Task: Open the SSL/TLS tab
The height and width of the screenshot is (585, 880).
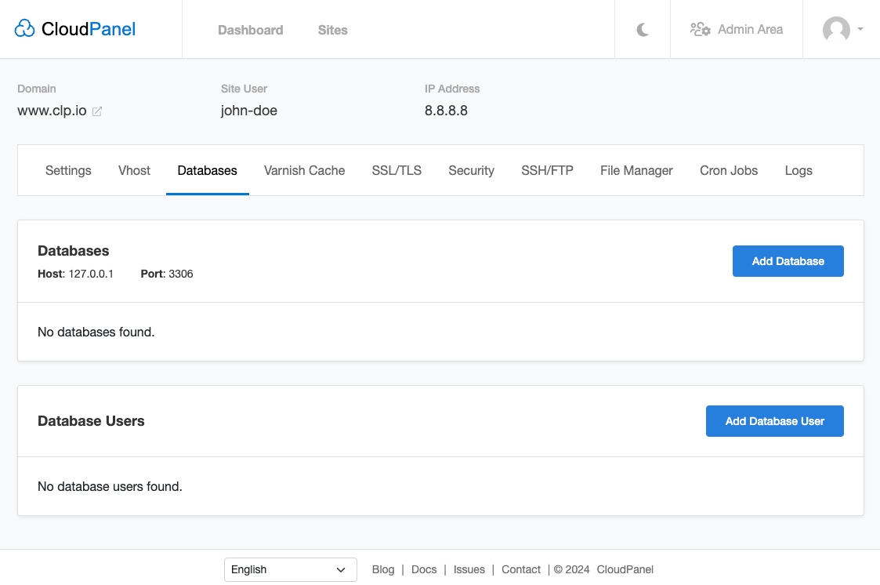Action: click(x=397, y=170)
